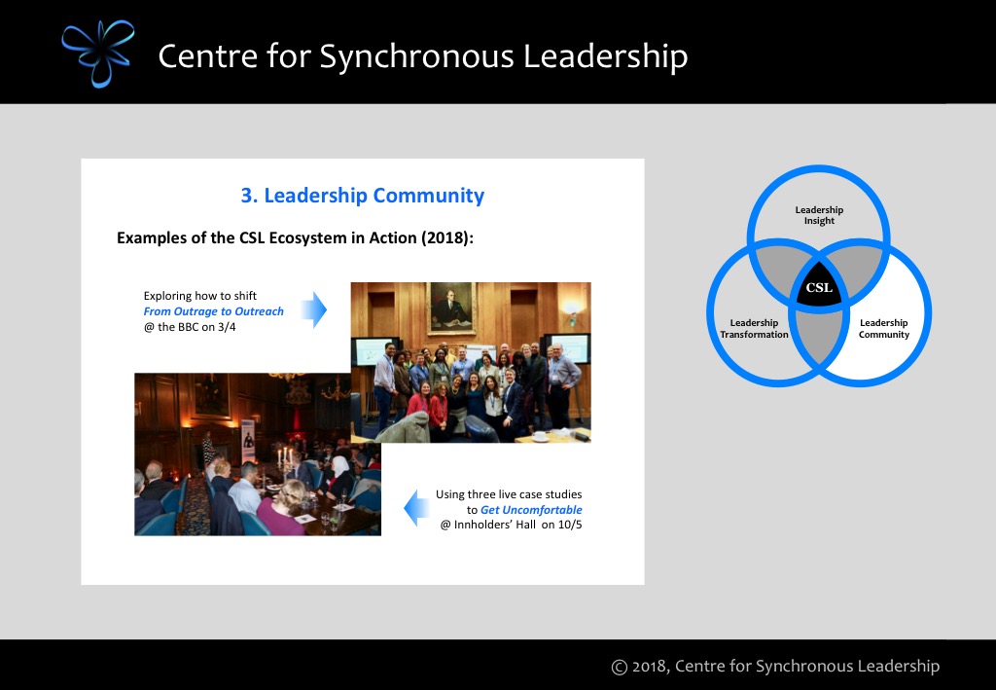The width and height of the screenshot is (996, 690).
Task: Click the '3. Leadership Community' heading
Action: point(363,195)
